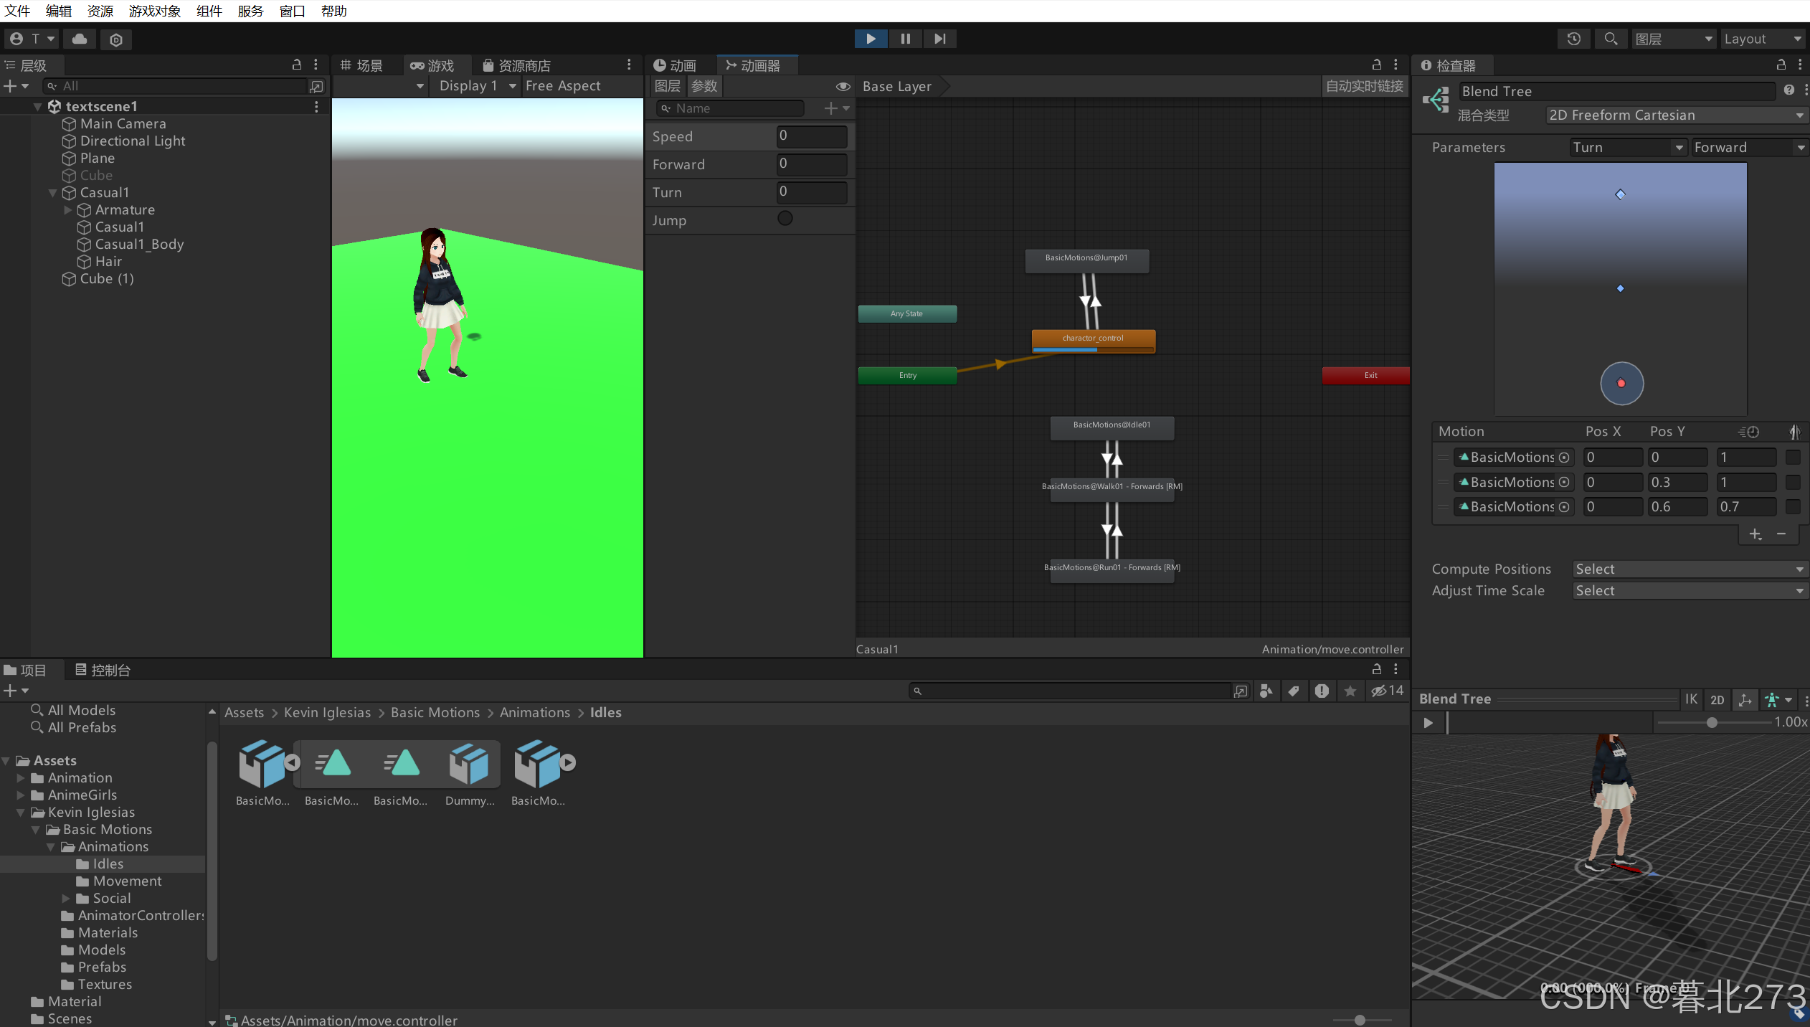
Task: Open the blend type 2D Freeform Cartesian dropdown
Action: [x=1675, y=115]
